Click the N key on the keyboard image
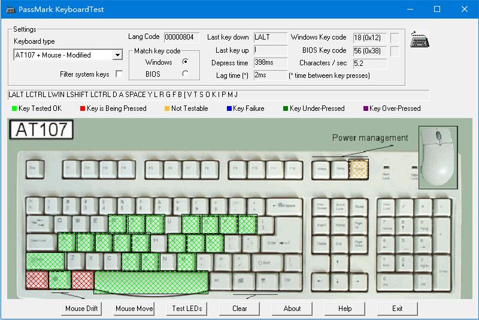This screenshot has height=320, width=479. tap(168, 262)
